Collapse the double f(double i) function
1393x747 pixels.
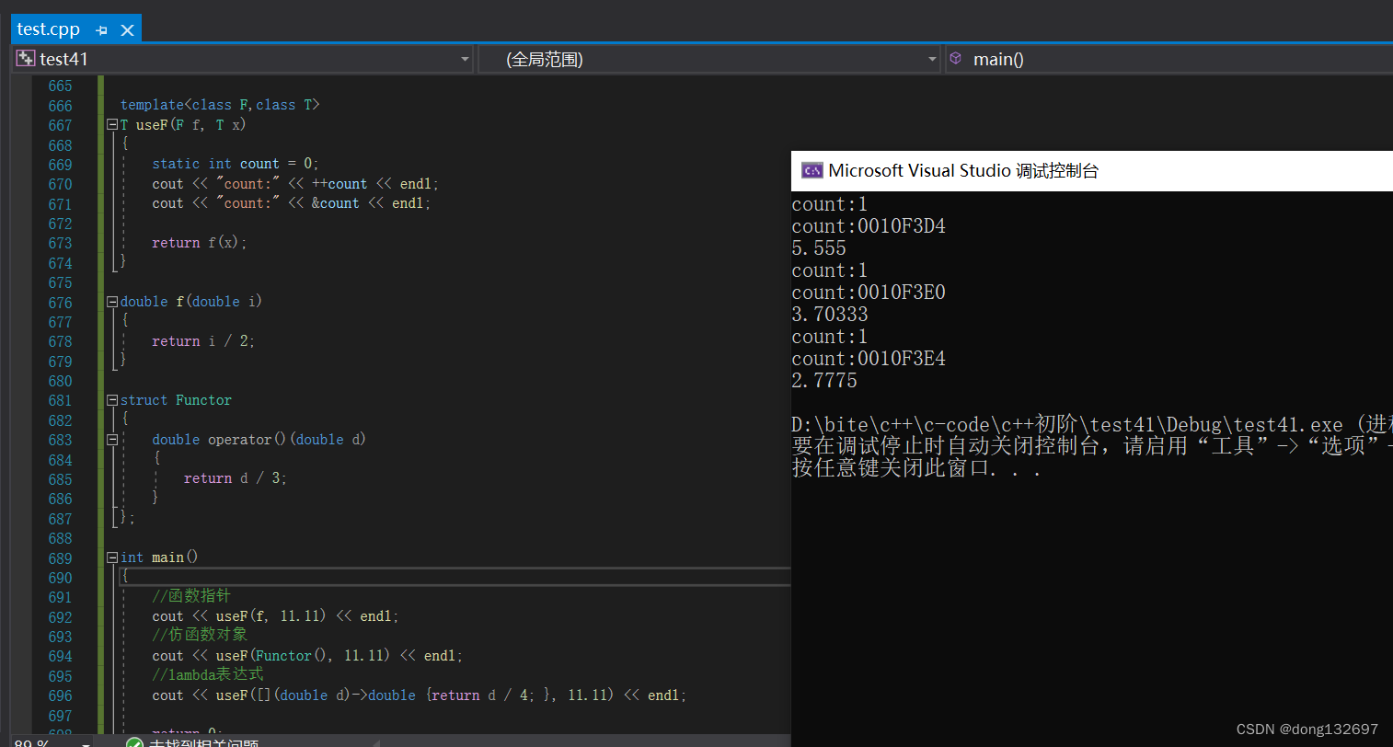pyautogui.click(x=112, y=302)
